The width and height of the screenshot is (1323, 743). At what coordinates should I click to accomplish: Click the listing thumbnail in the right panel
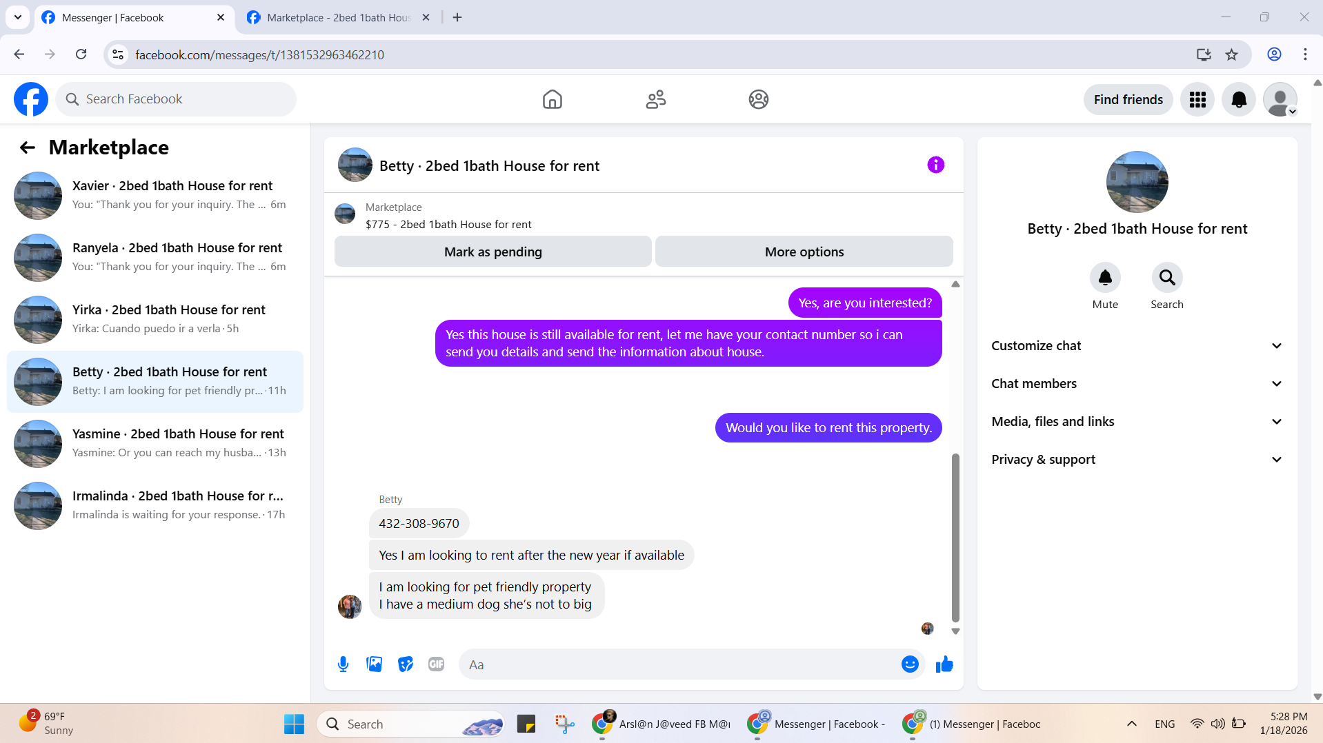coord(1137,182)
